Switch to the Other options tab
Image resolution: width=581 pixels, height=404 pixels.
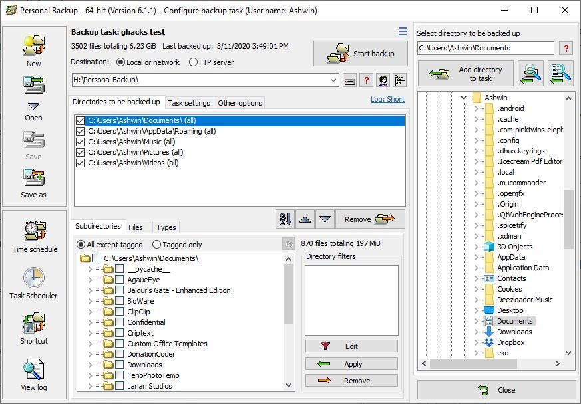(240, 103)
